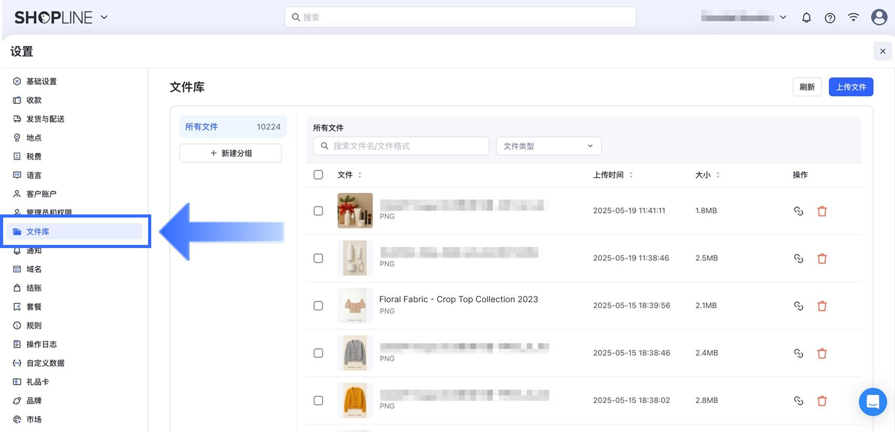This screenshot has height=432, width=895.
Task: Copy link for the 11:38:46 file
Action: [x=798, y=259]
